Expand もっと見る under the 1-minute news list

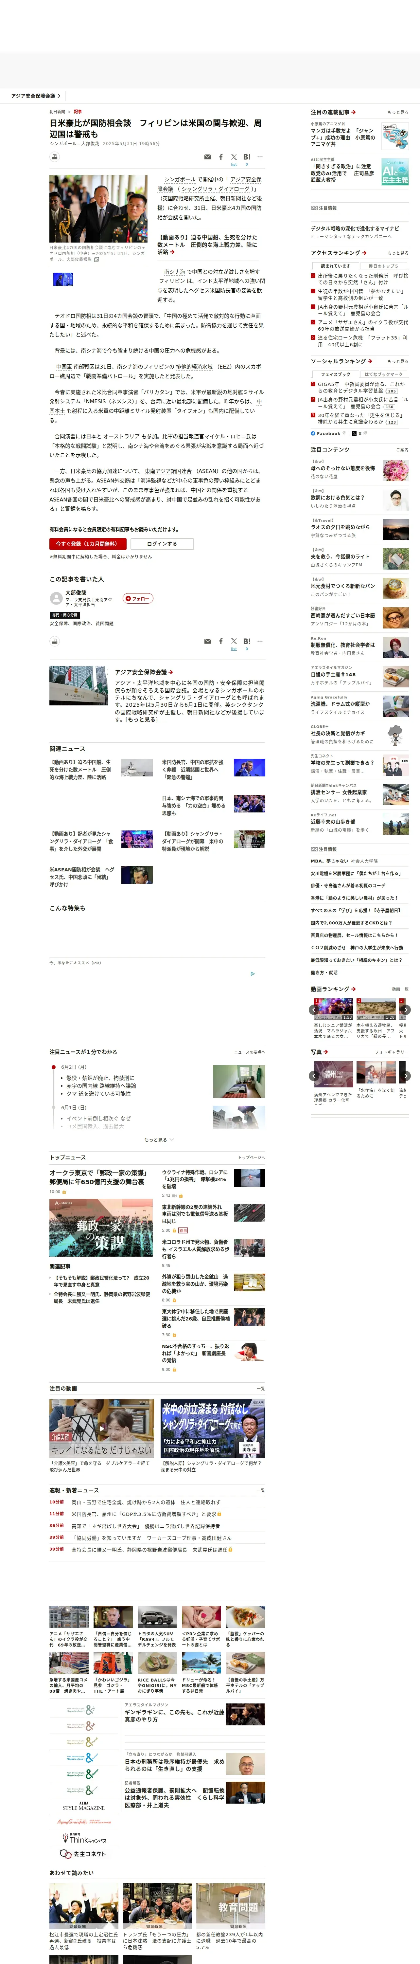pos(159,1140)
